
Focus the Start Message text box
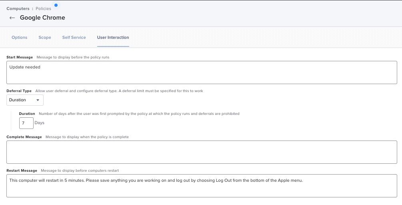tap(202, 72)
